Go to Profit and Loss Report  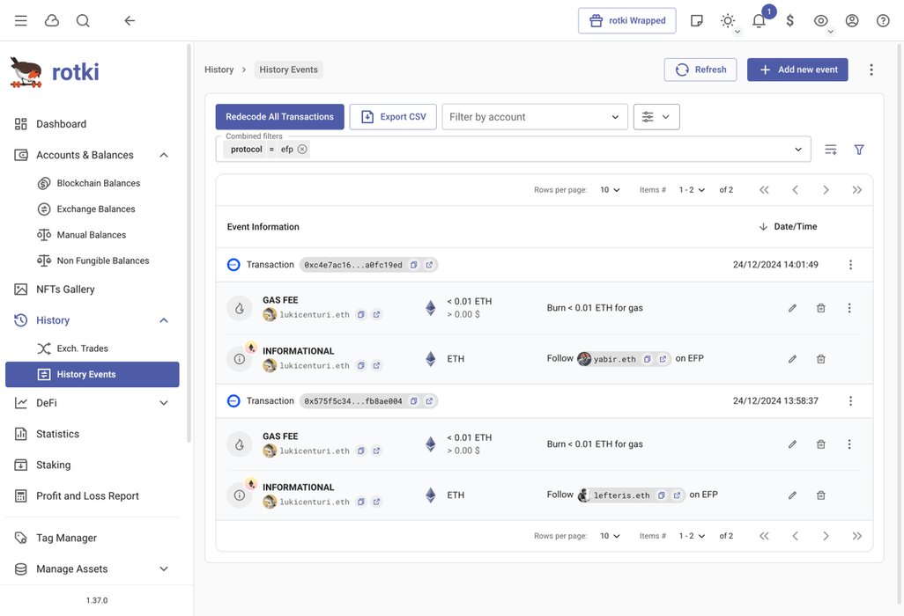click(x=87, y=496)
